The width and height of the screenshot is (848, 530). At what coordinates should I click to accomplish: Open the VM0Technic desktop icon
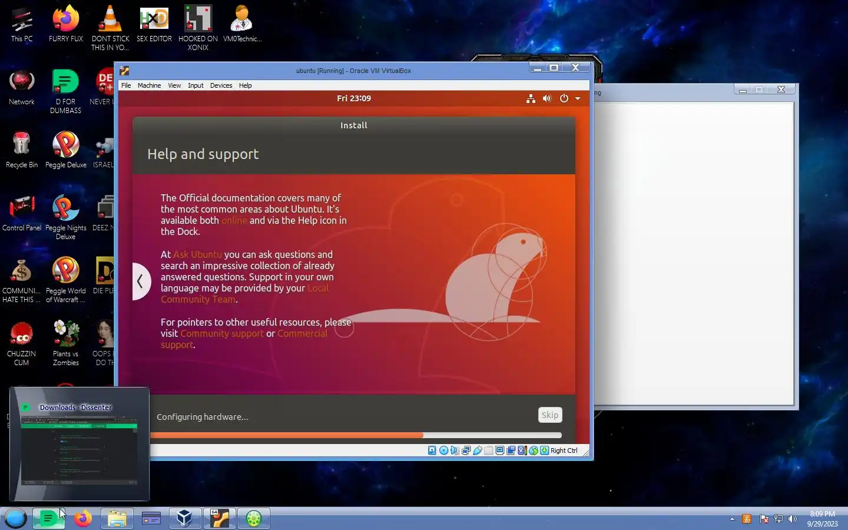(242, 25)
